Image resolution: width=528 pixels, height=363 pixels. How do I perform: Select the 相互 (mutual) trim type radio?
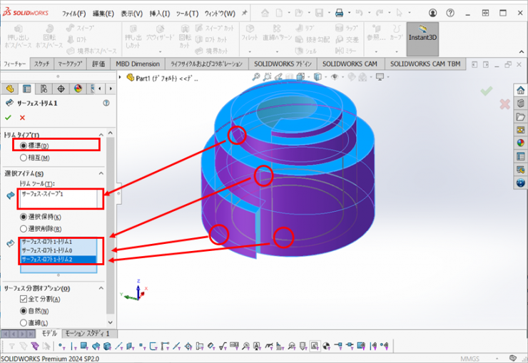[x=25, y=158]
